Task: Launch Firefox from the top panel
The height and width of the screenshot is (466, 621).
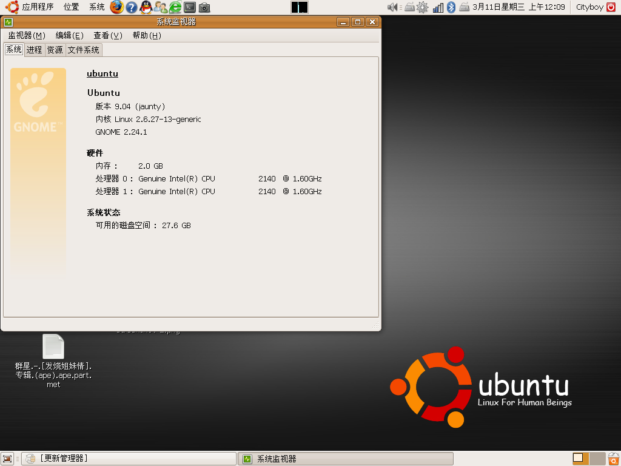Action: [x=116, y=7]
